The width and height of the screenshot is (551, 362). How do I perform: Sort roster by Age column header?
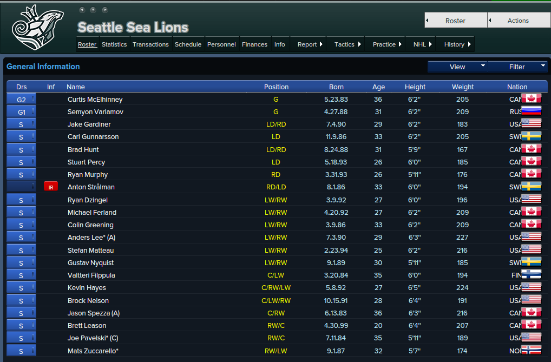pos(378,87)
